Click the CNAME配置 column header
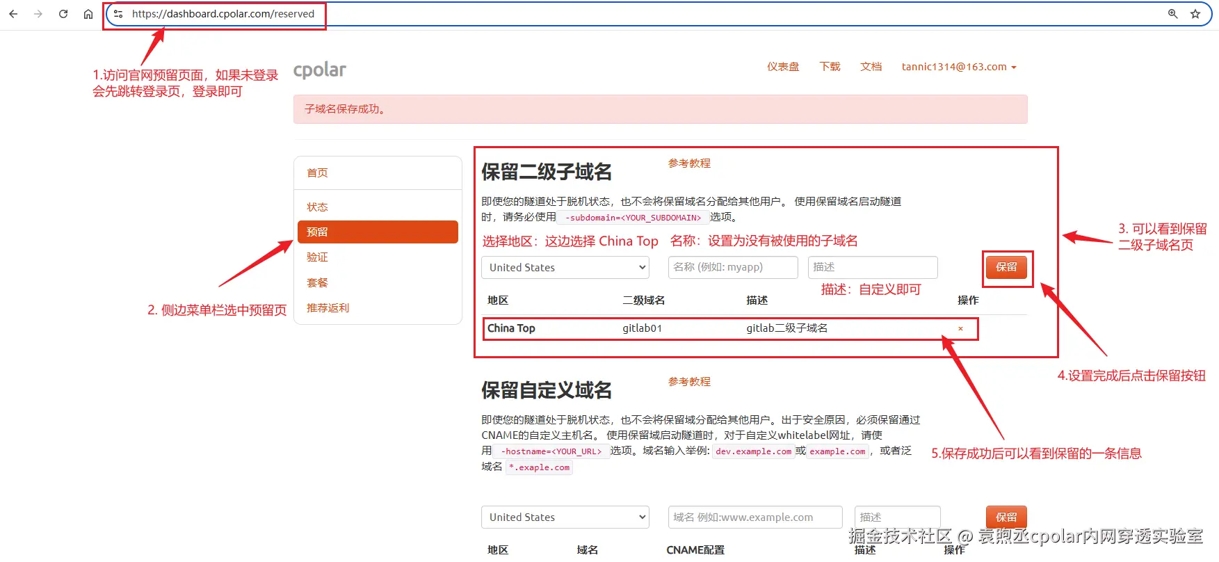This screenshot has height=562, width=1219. (695, 550)
